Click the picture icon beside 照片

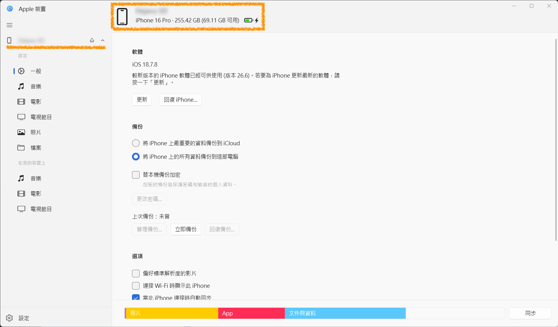coord(21,132)
